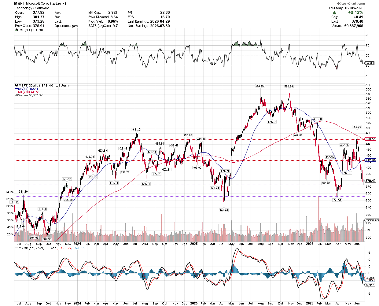
Task: Click the Low price 373.28
Action: [39, 21]
